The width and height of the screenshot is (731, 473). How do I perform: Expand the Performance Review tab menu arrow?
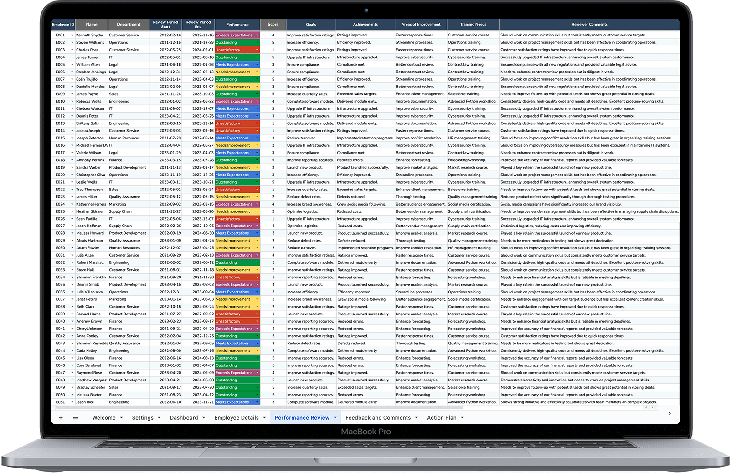336,417
